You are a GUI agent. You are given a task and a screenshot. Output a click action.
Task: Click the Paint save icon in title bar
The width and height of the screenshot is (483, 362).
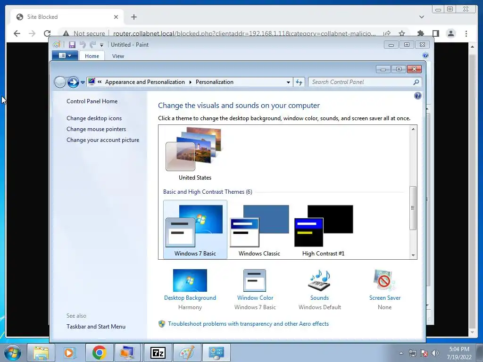point(72,45)
